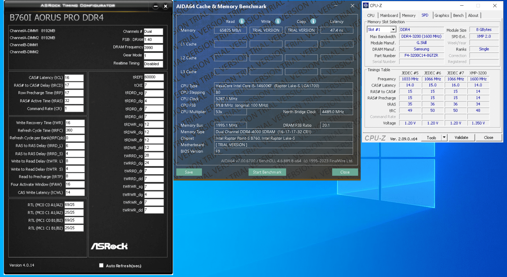Open the Memory tab in CPU-Z
Viewport: 507px width, 277px height.
point(408,16)
